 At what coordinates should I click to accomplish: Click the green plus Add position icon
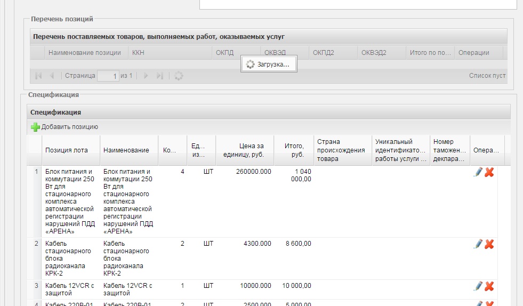click(x=35, y=127)
